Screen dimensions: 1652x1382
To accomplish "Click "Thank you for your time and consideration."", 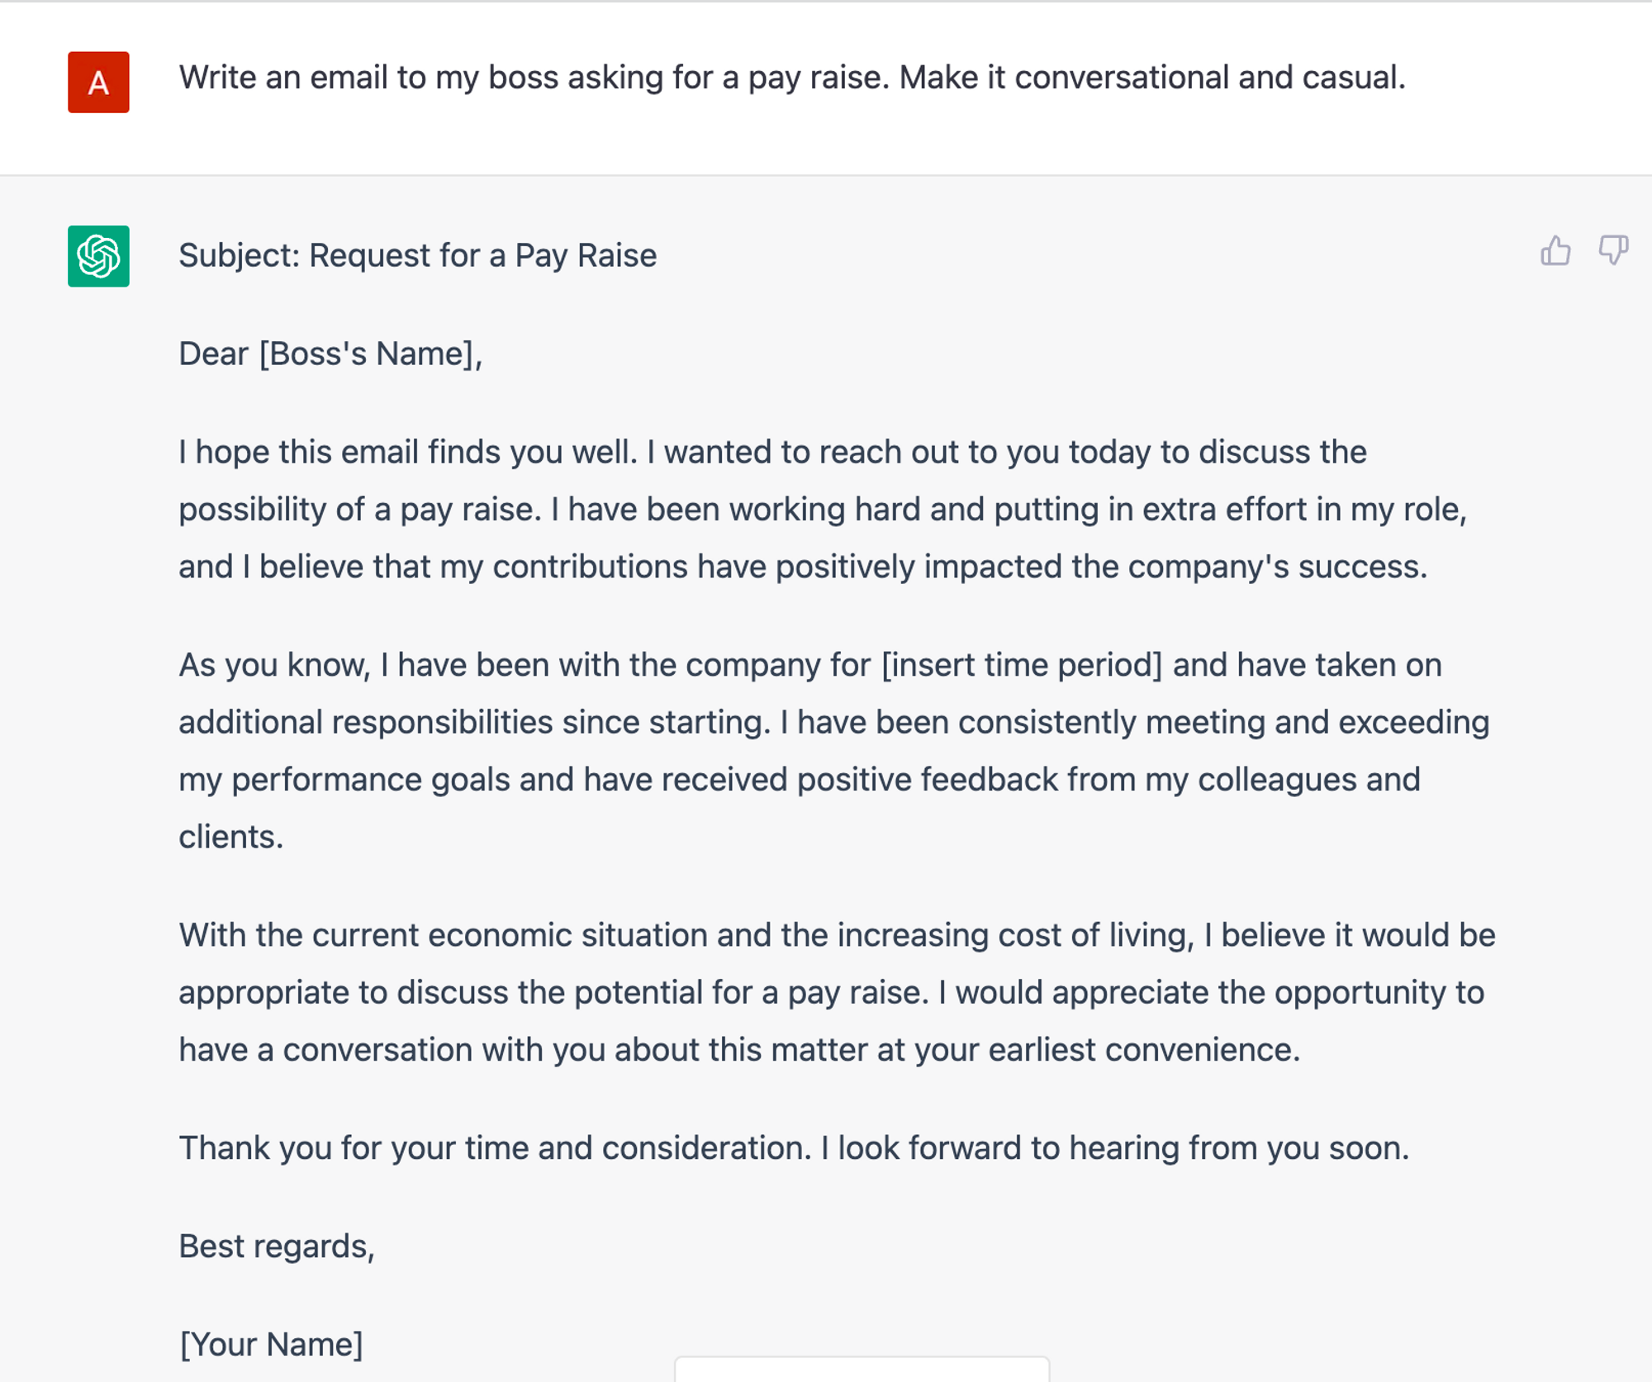I will [496, 1149].
